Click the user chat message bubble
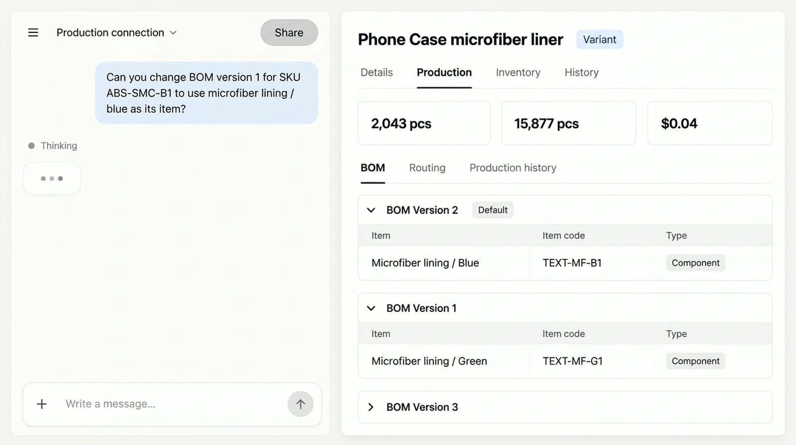Viewport: 796px width, 445px height. (206, 93)
